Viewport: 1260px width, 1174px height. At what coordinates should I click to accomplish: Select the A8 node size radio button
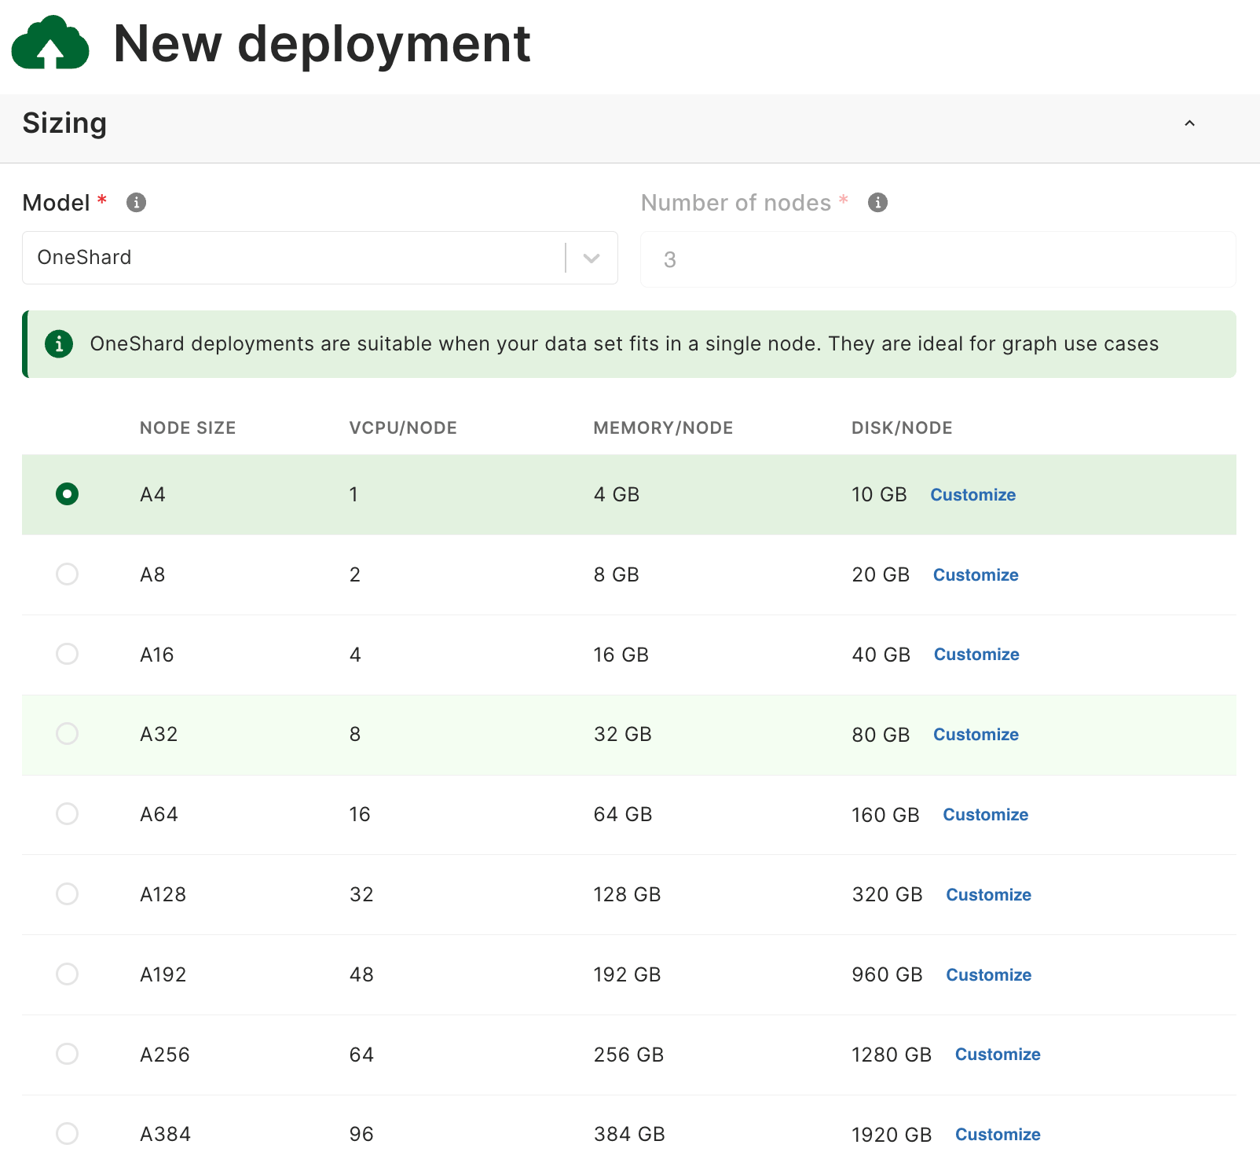point(68,574)
